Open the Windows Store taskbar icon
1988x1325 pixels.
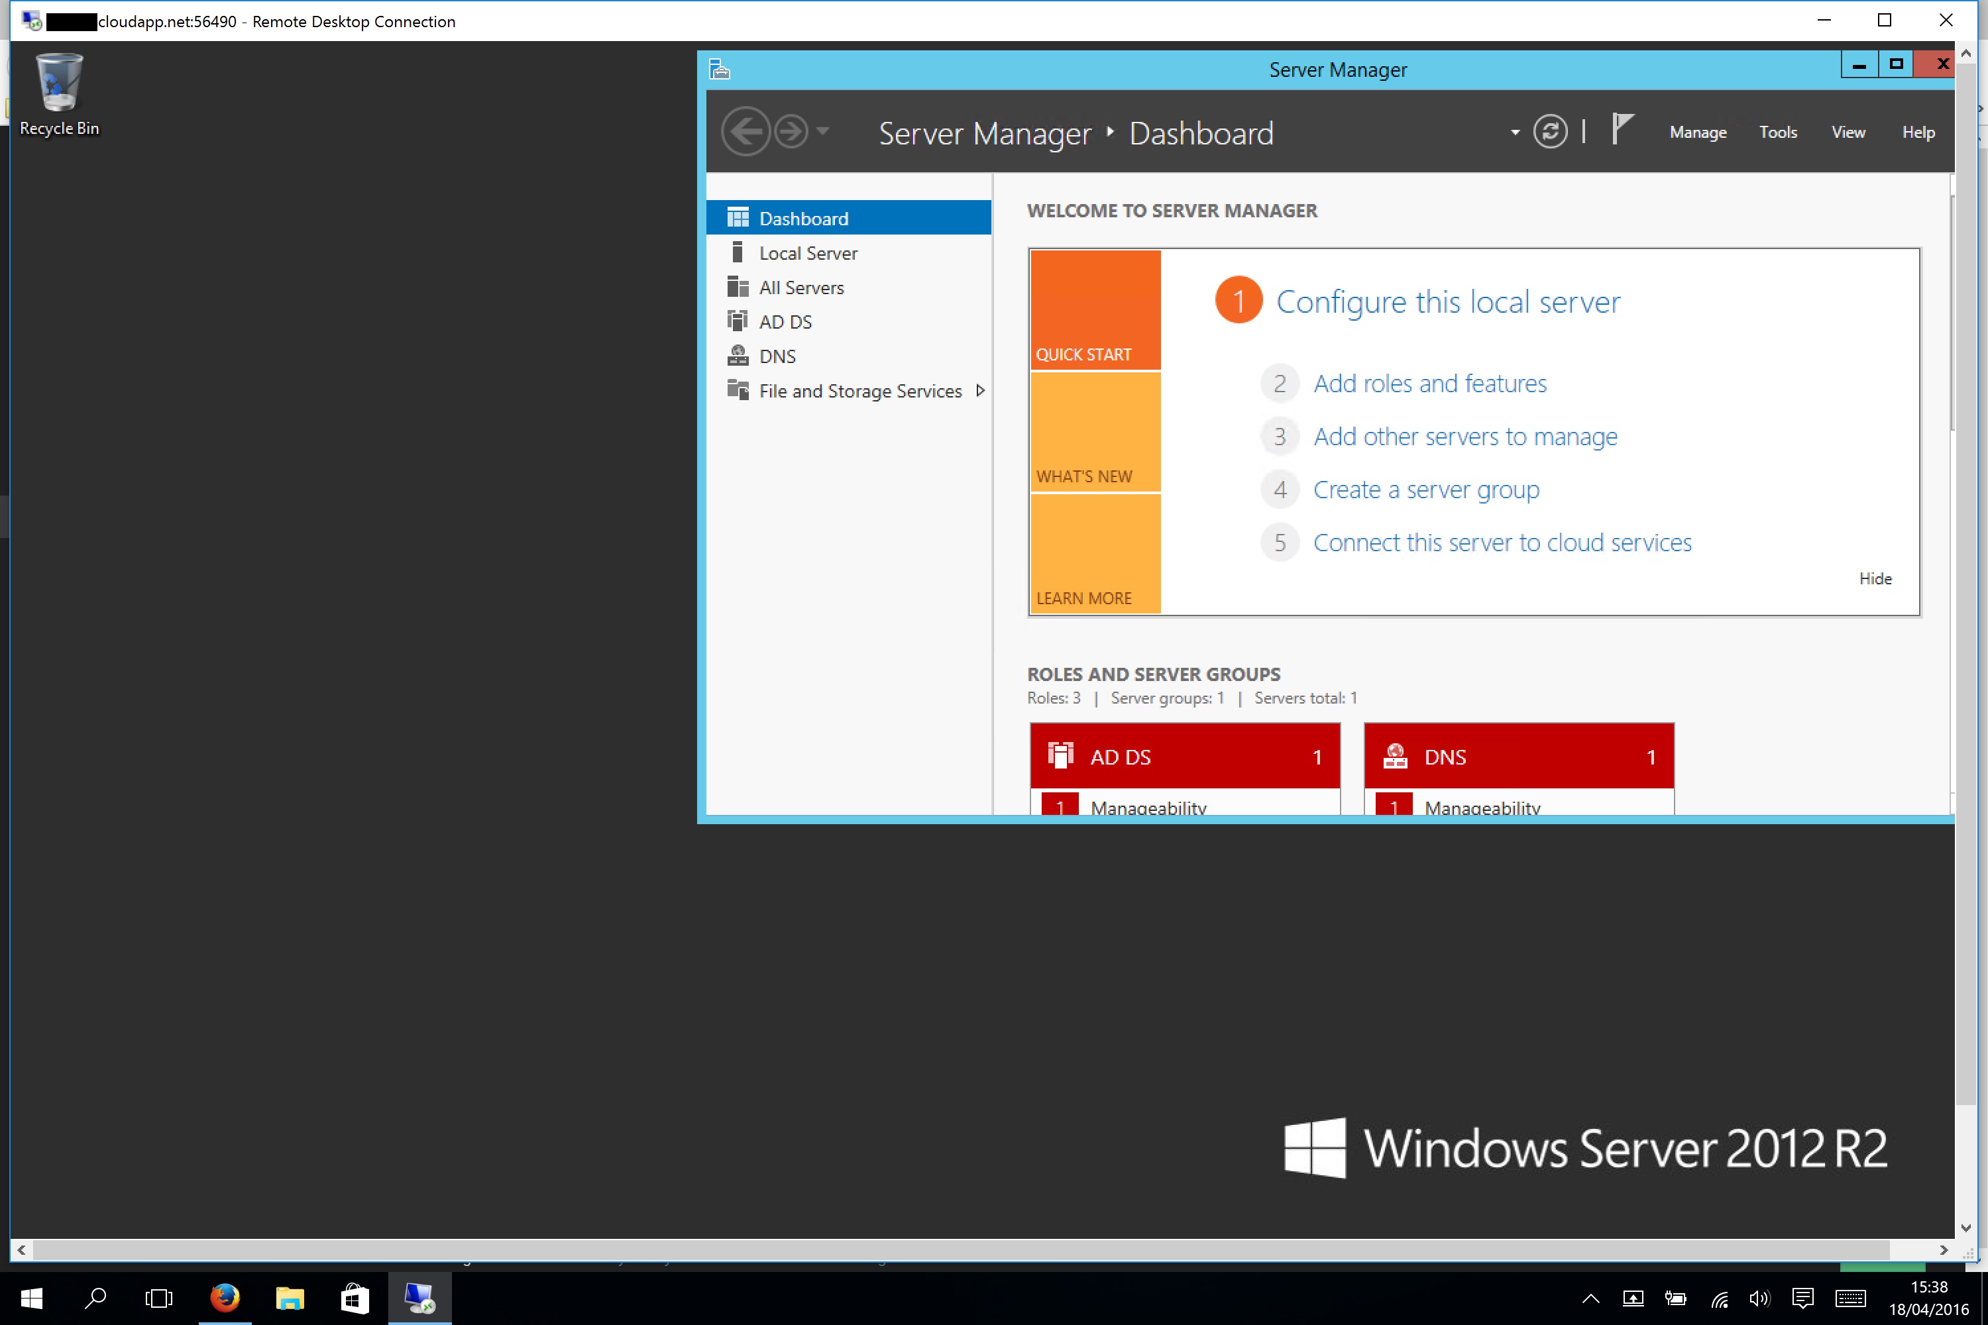354,1298
